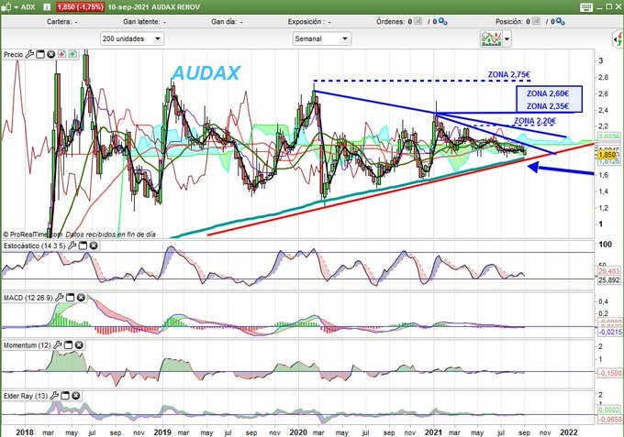
Task: Expand arrow beside the indicators icon
Action: coord(507,38)
